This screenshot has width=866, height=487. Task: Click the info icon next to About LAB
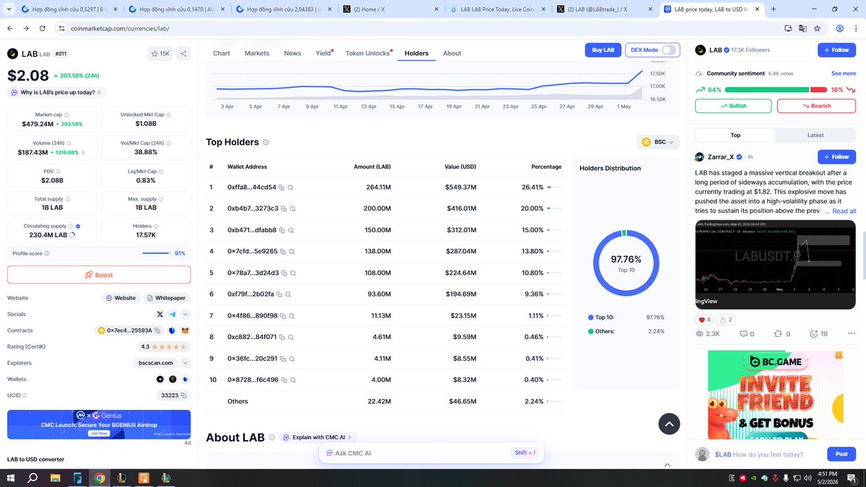[x=272, y=437]
